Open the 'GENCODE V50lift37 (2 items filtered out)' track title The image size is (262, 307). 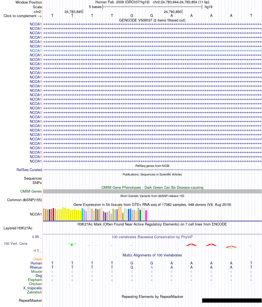152,20
